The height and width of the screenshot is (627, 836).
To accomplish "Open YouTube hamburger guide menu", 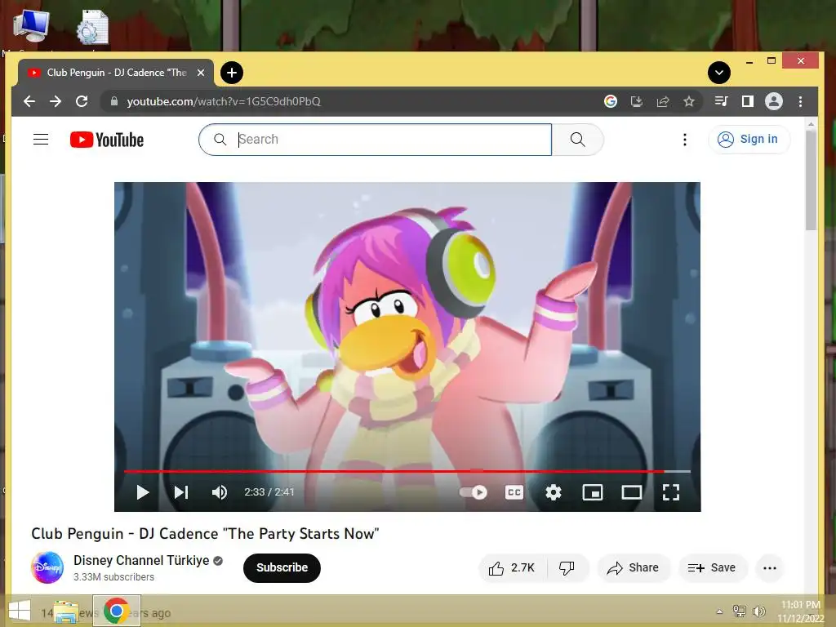I will (x=41, y=139).
